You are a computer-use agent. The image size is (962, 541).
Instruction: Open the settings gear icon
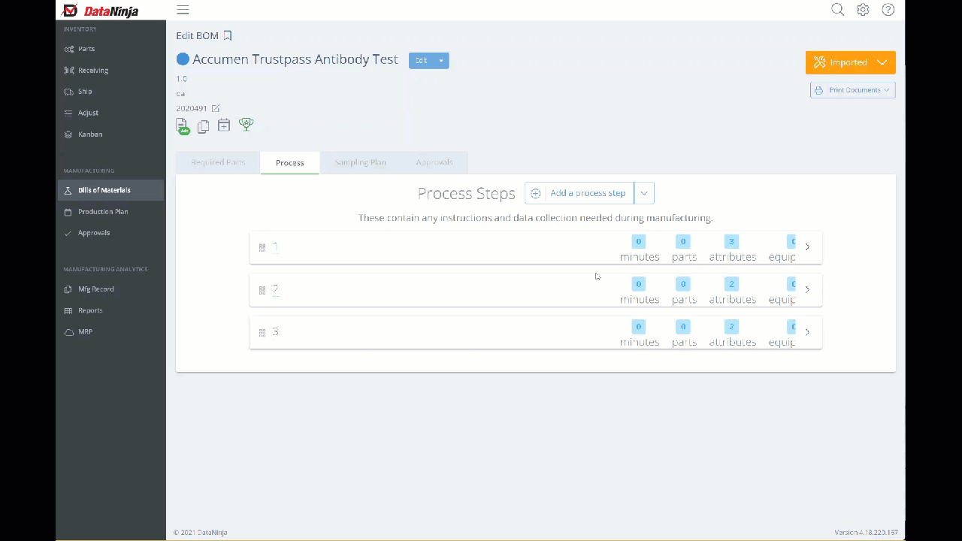point(863,10)
